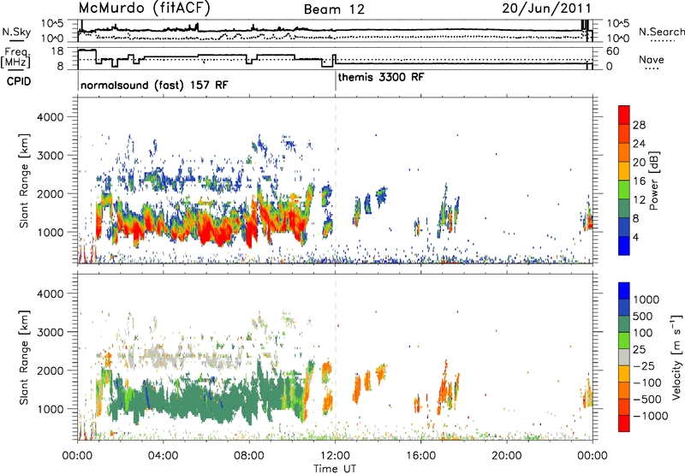Click the '-500' Velocity colorbar label
The width and height of the screenshot is (685, 474).
coord(647,400)
